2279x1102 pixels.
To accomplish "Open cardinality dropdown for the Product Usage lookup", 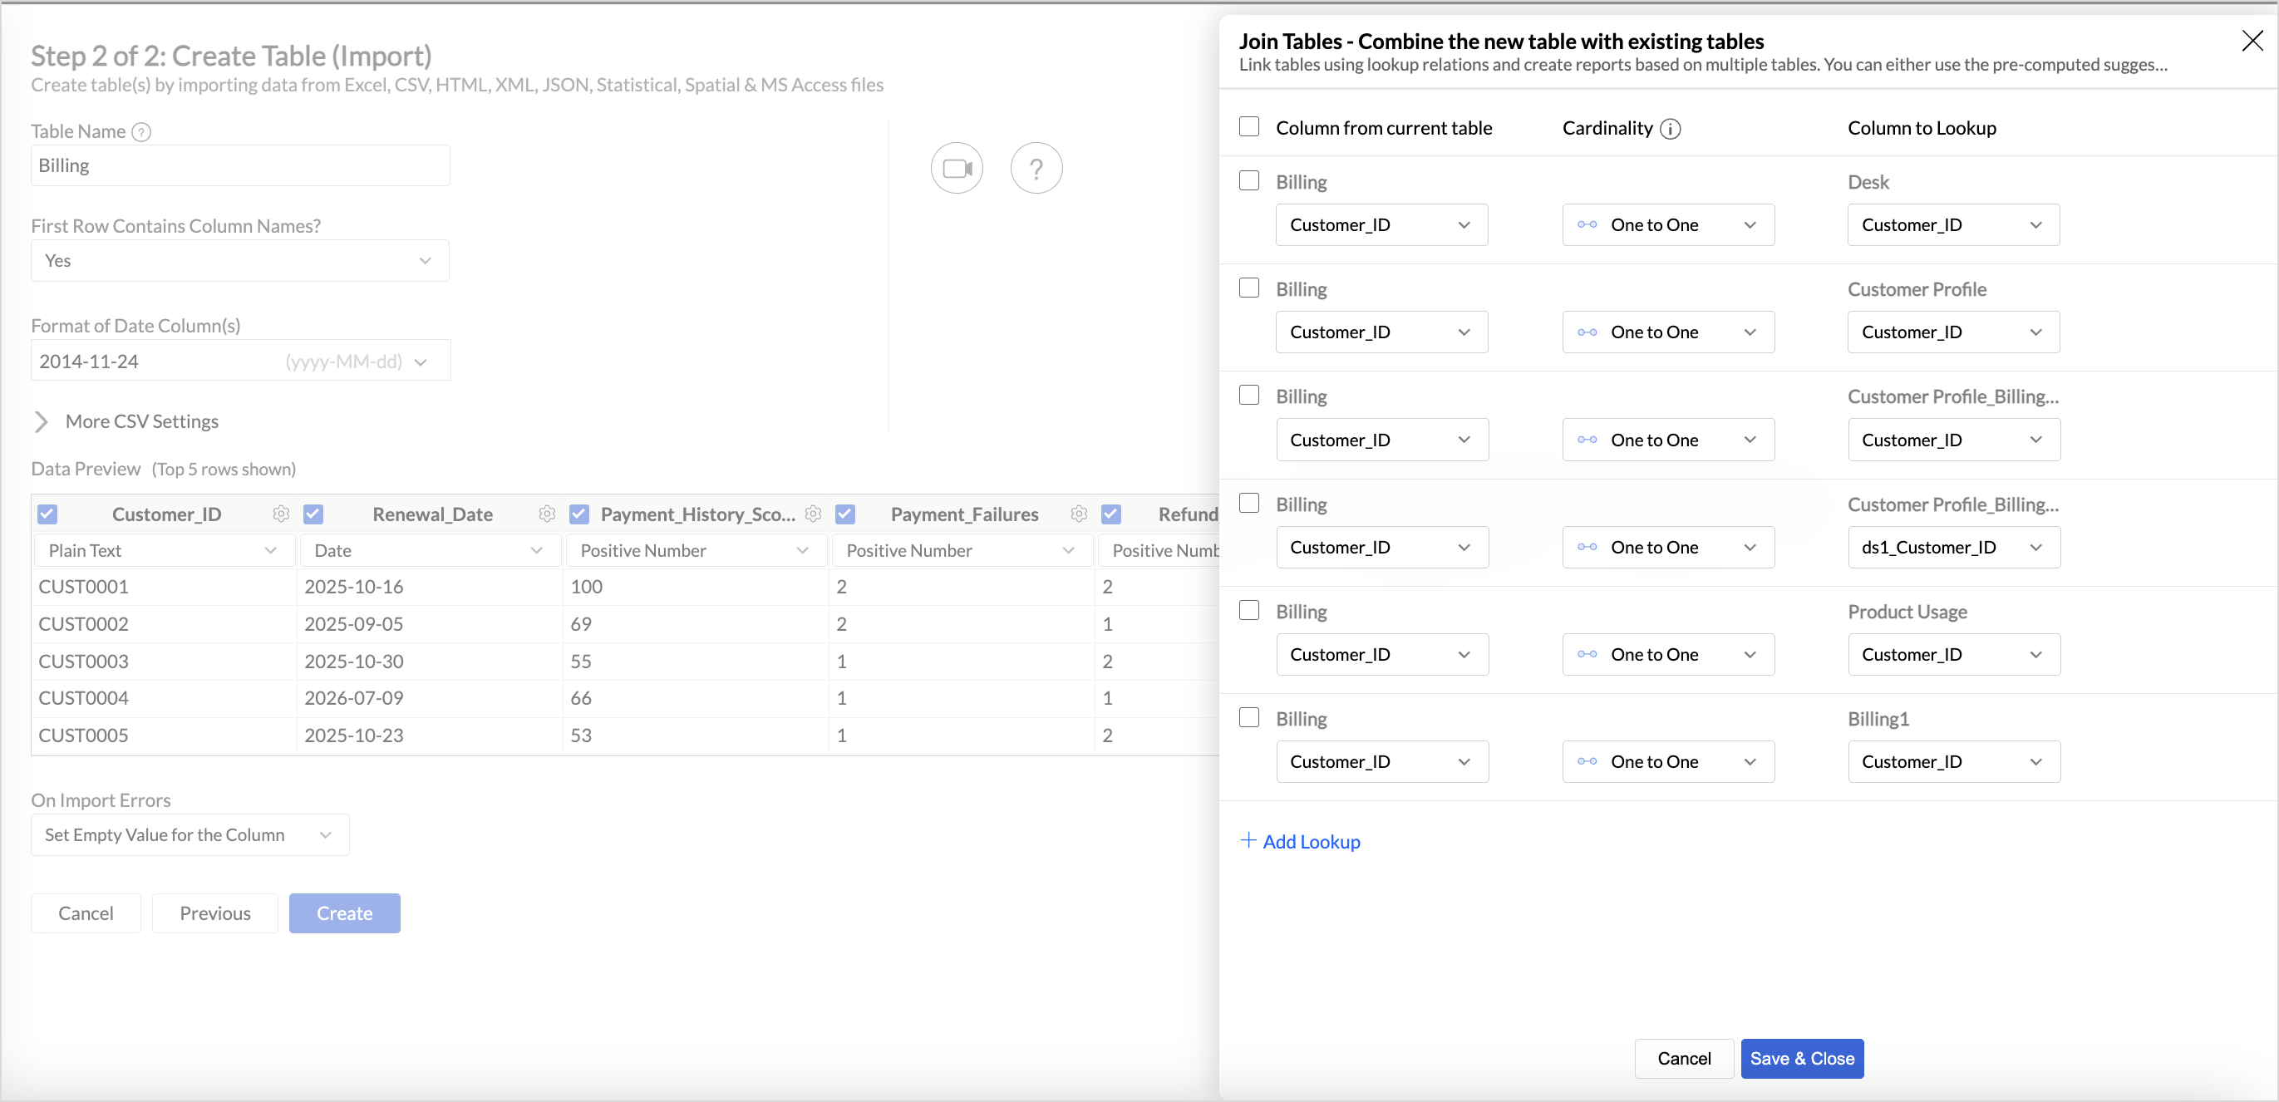I will 1667,655.
